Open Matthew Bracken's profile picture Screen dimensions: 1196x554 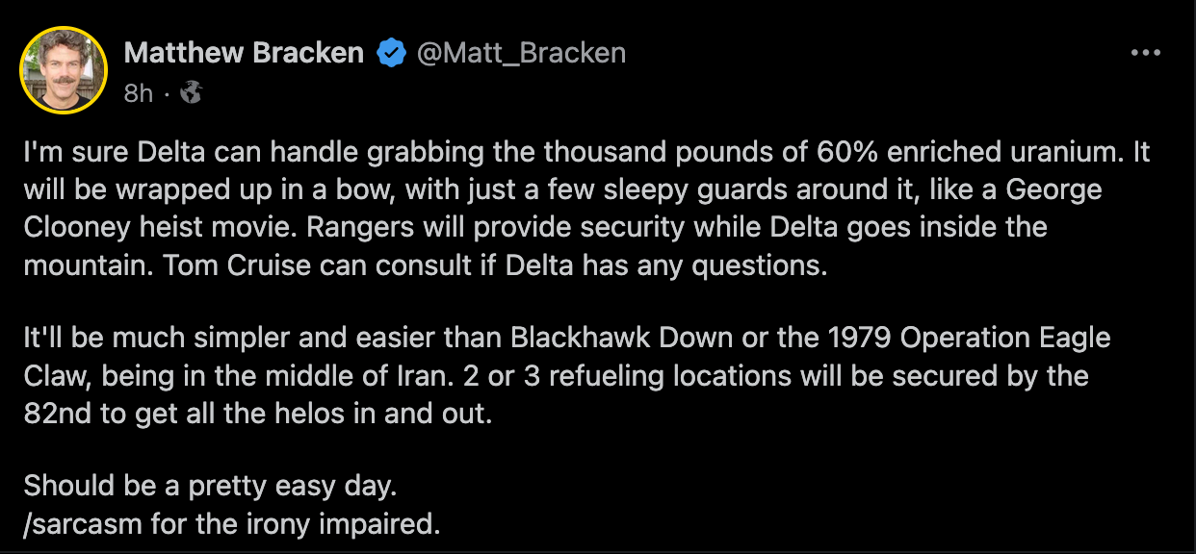click(x=64, y=70)
